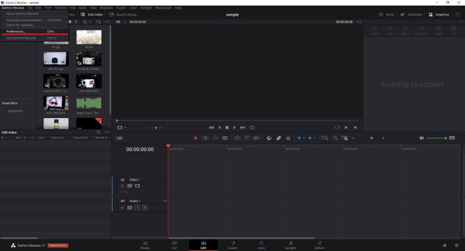Screen dimensions: 465x251
Task: Open the DaVinci Resolve menu
Action: (13, 8)
